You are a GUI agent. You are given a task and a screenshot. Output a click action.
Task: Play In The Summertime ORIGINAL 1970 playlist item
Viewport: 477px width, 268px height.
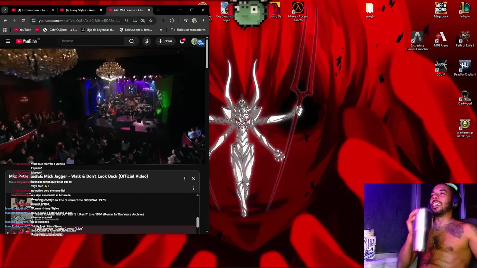point(102,202)
